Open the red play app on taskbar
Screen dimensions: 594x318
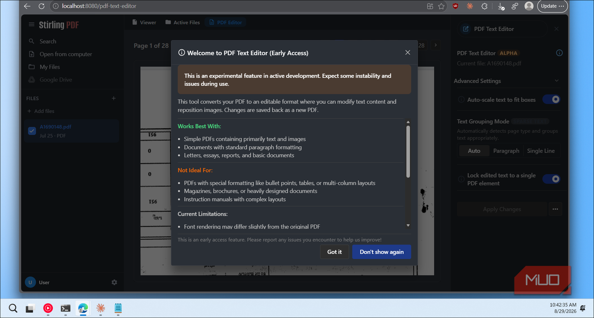48,308
